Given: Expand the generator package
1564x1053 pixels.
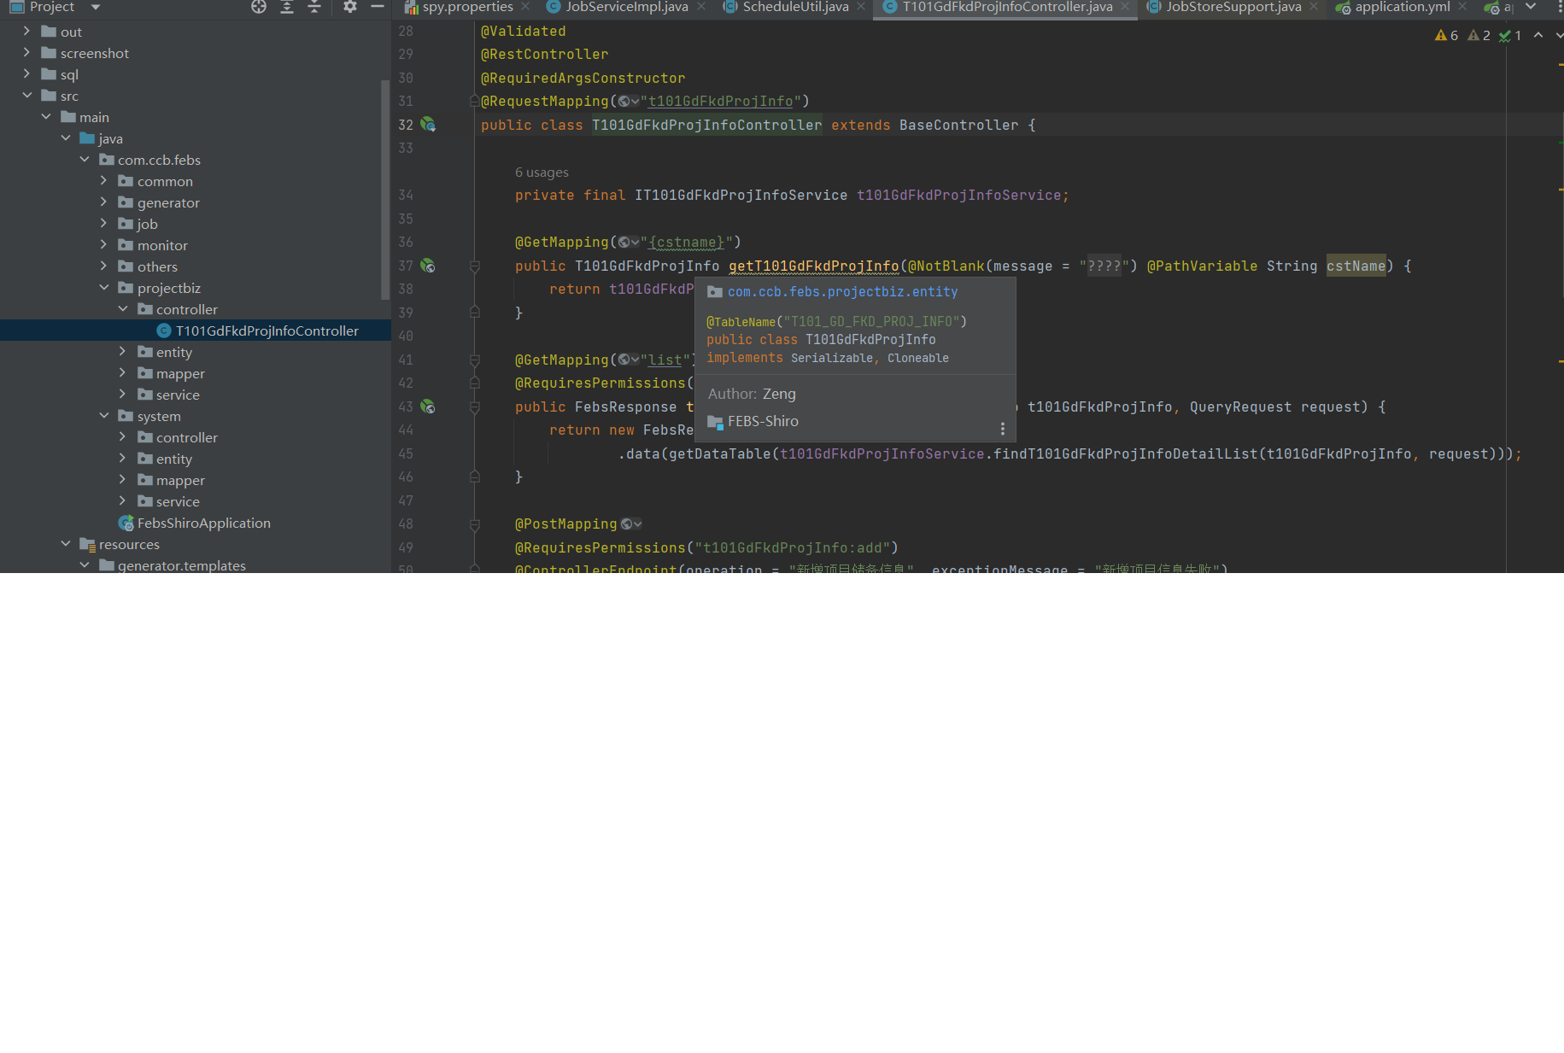Looking at the screenshot, I should 103,202.
